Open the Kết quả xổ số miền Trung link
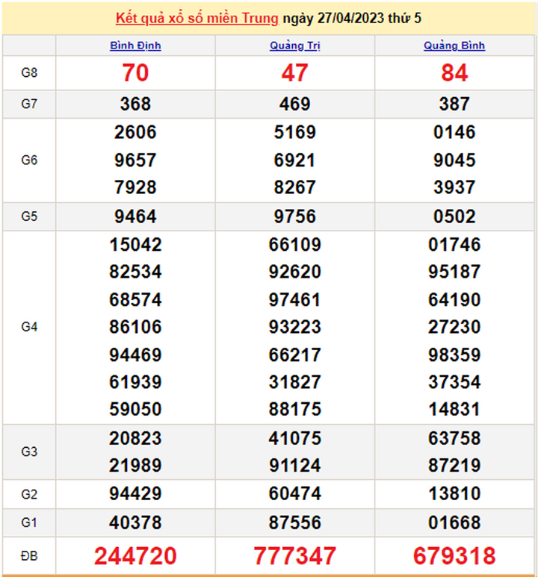 (197, 18)
